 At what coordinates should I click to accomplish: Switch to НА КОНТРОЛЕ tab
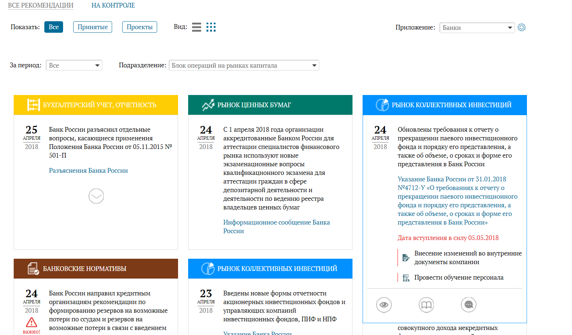pyautogui.click(x=113, y=5)
